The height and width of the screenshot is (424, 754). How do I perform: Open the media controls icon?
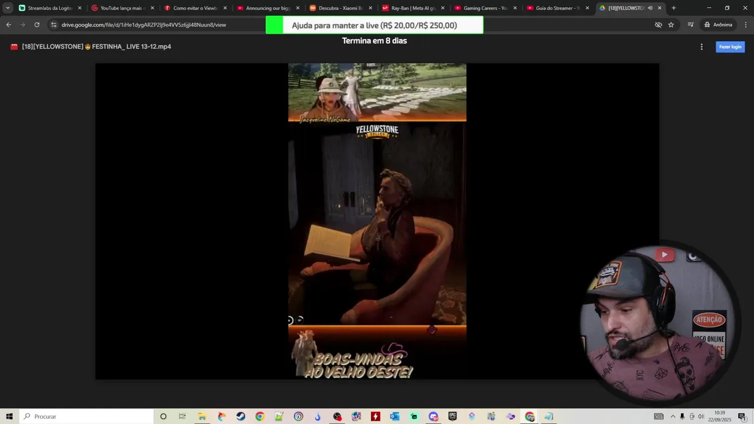pos(690,25)
